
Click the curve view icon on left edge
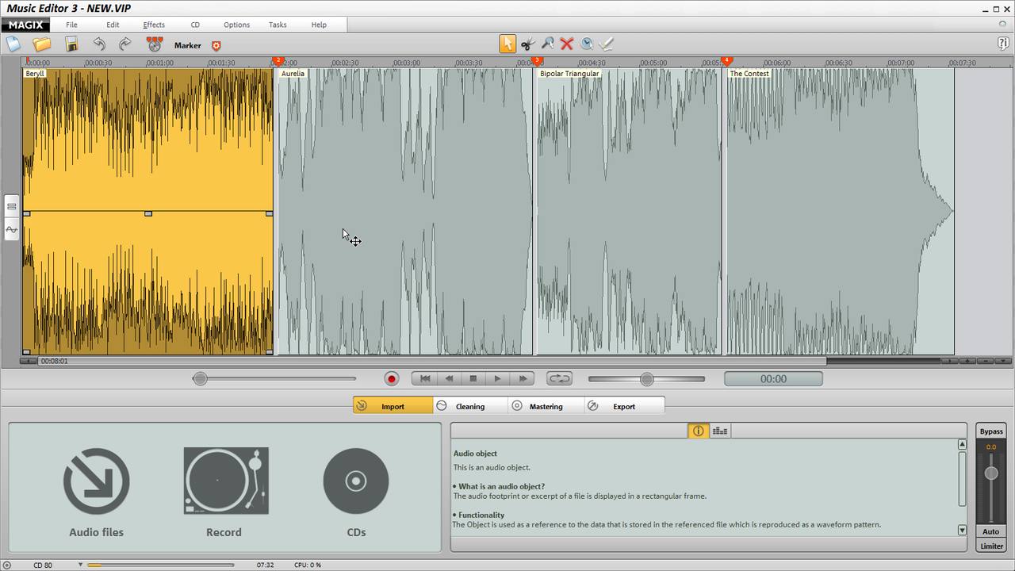[x=11, y=230]
